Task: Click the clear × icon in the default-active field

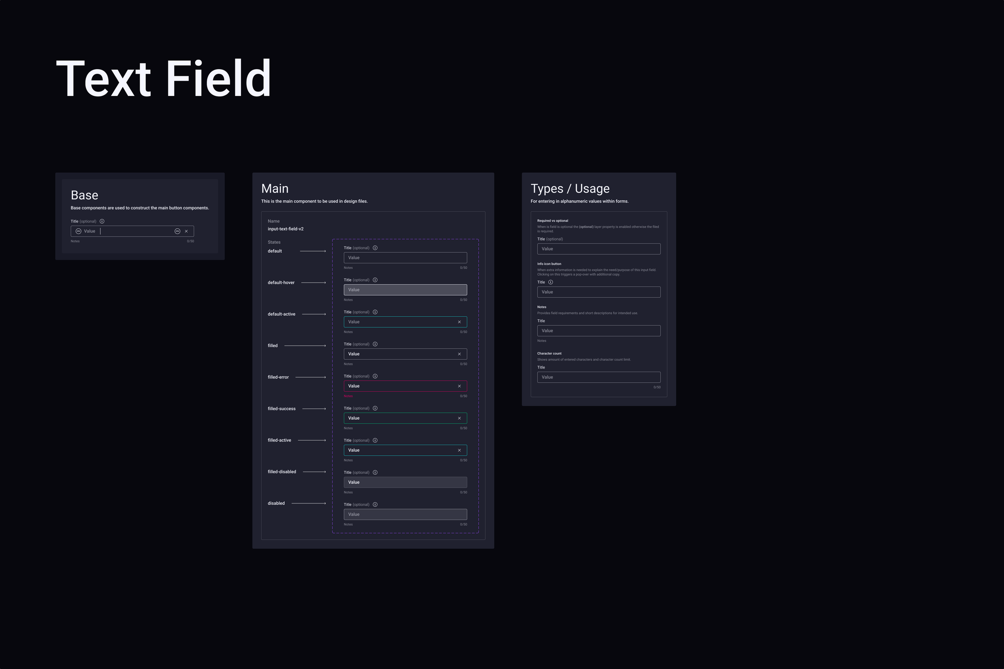Action: 459,321
